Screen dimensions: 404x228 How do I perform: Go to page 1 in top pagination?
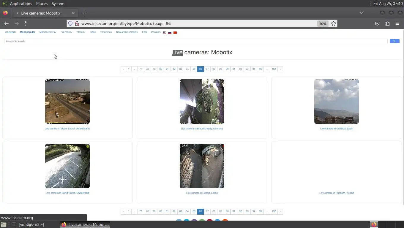tap(129, 69)
